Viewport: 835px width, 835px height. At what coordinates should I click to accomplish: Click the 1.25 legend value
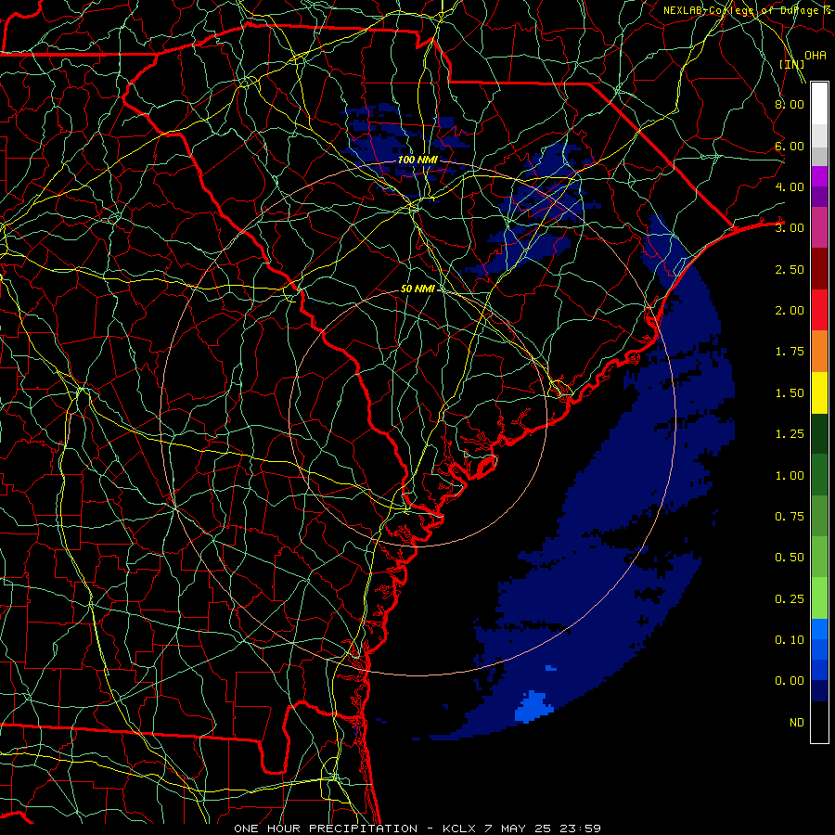coord(790,434)
